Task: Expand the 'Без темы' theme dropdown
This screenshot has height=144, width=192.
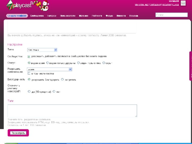Action: click(42, 50)
